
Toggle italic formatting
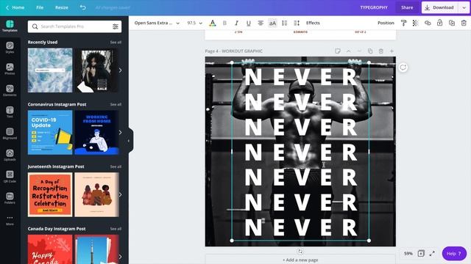coord(236,23)
